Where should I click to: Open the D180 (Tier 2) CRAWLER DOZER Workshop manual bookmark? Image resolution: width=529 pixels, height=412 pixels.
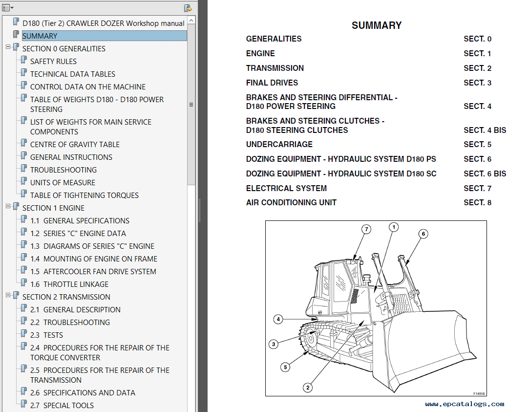pyautogui.click(x=103, y=23)
